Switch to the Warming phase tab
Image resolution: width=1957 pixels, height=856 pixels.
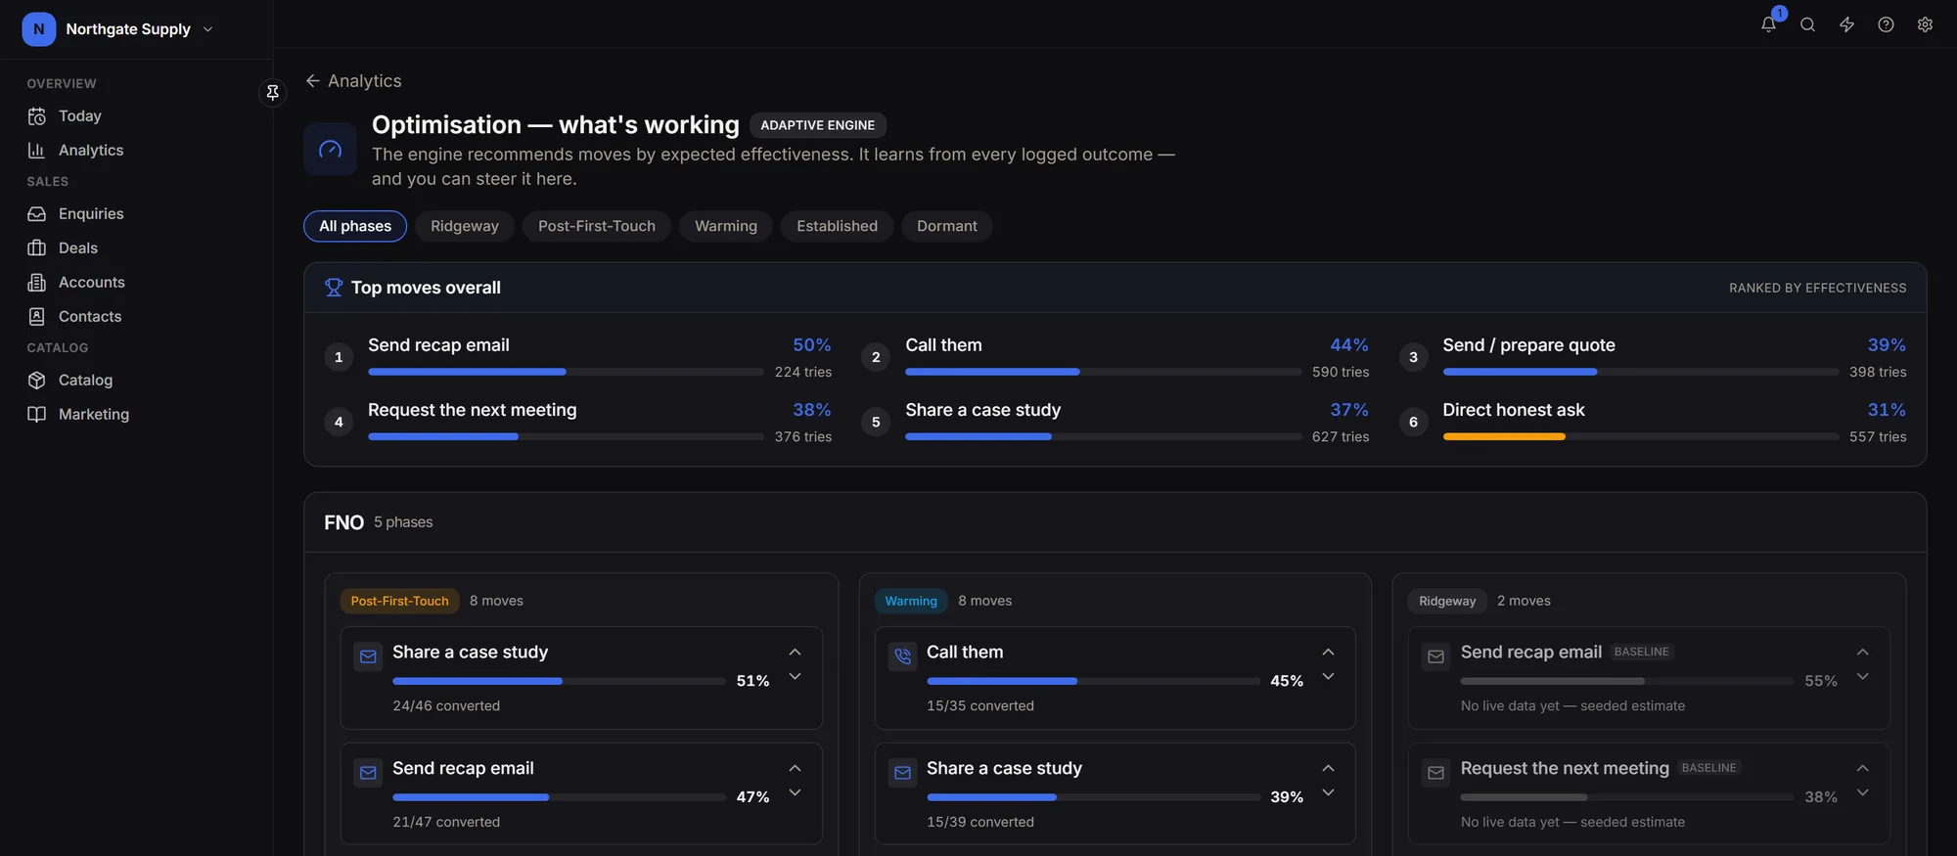point(726,226)
